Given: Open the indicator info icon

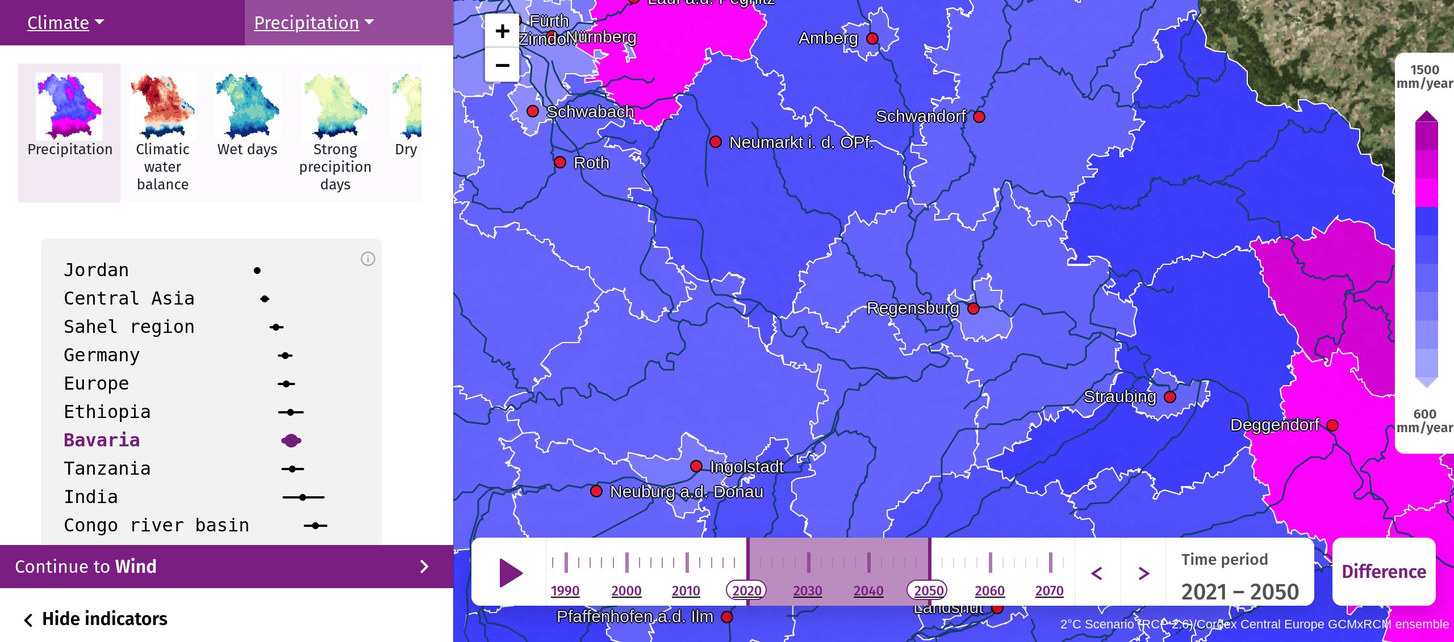Looking at the screenshot, I should coord(368,259).
